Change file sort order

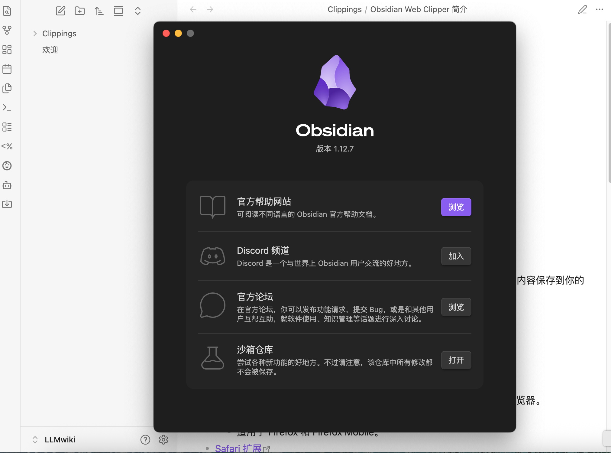99,11
